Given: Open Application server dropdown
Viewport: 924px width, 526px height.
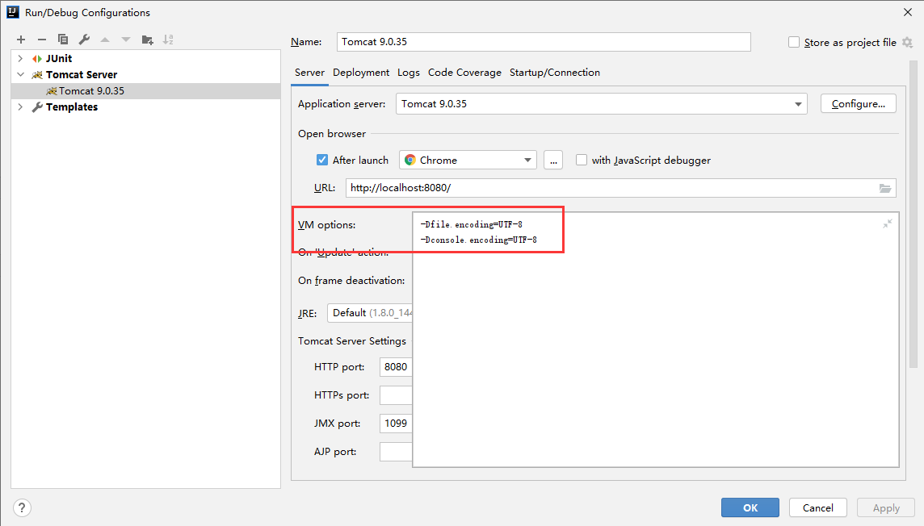Looking at the screenshot, I should click(x=601, y=104).
